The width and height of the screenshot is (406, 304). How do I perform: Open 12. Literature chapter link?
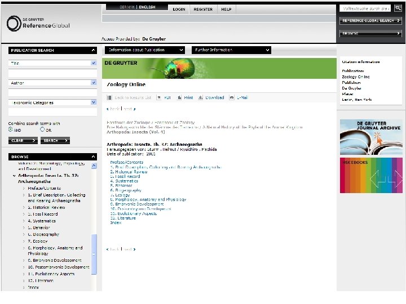click(123, 218)
